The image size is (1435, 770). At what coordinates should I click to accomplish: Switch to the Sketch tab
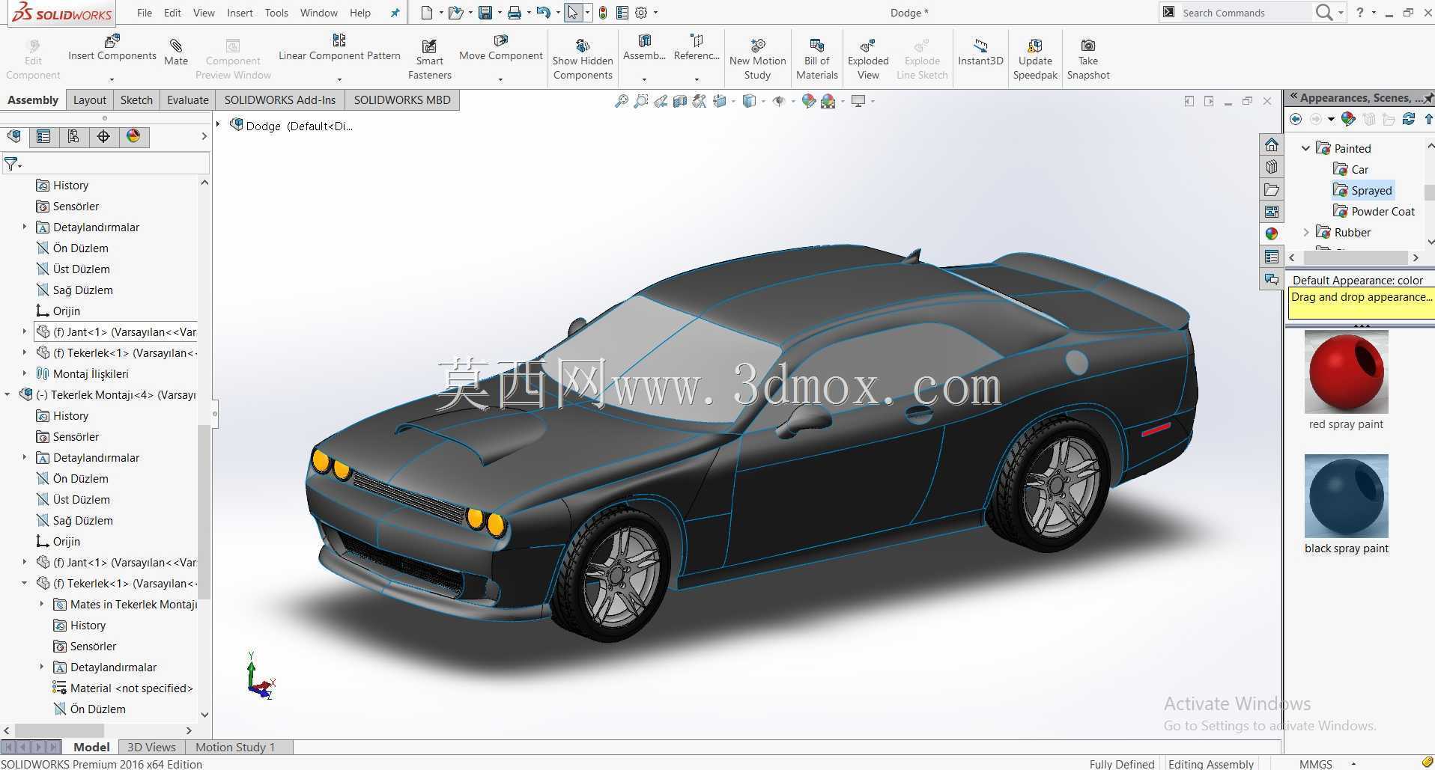136,100
